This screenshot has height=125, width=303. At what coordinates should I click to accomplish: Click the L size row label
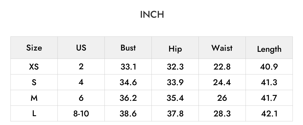(34, 114)
